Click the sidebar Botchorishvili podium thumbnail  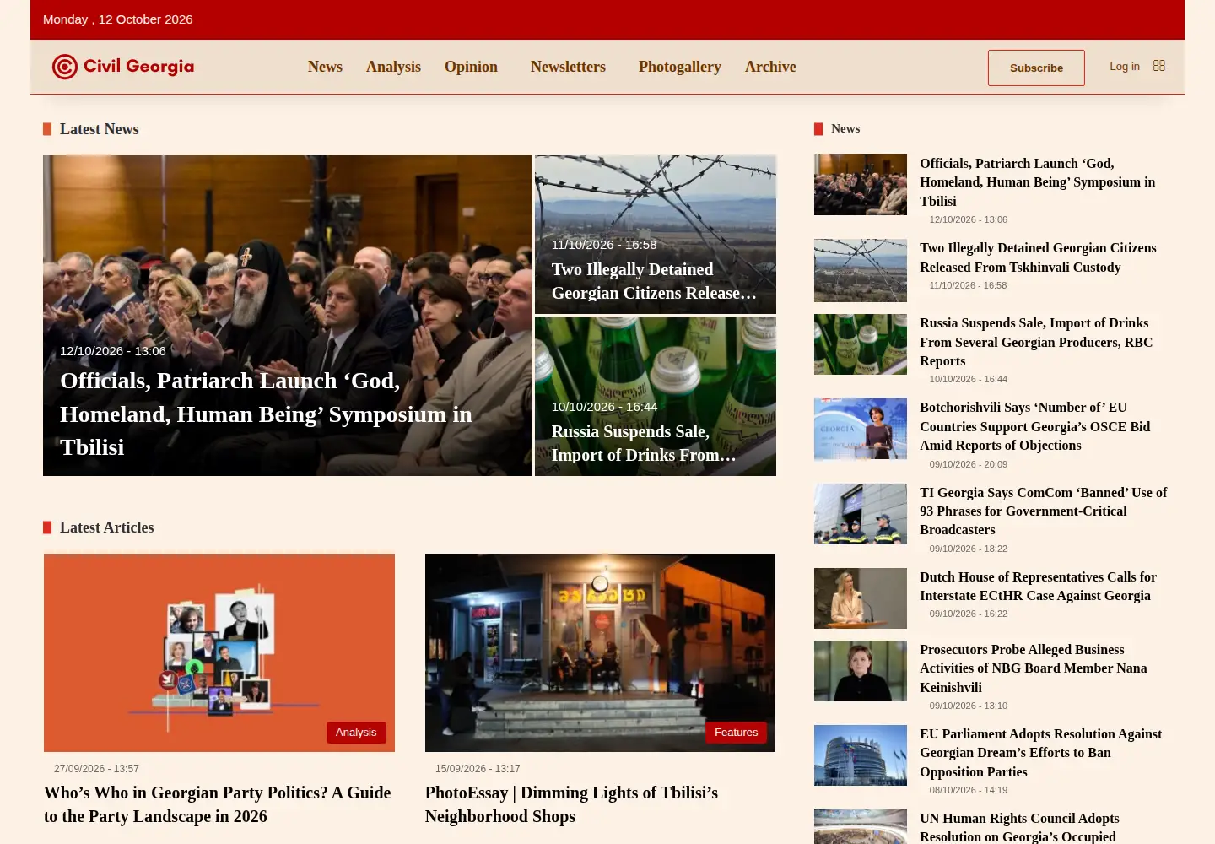[861, 430]
